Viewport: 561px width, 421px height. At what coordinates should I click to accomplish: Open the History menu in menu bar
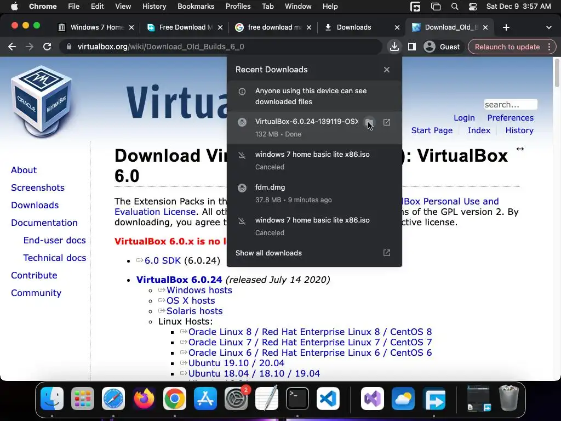tap(154, 7)
